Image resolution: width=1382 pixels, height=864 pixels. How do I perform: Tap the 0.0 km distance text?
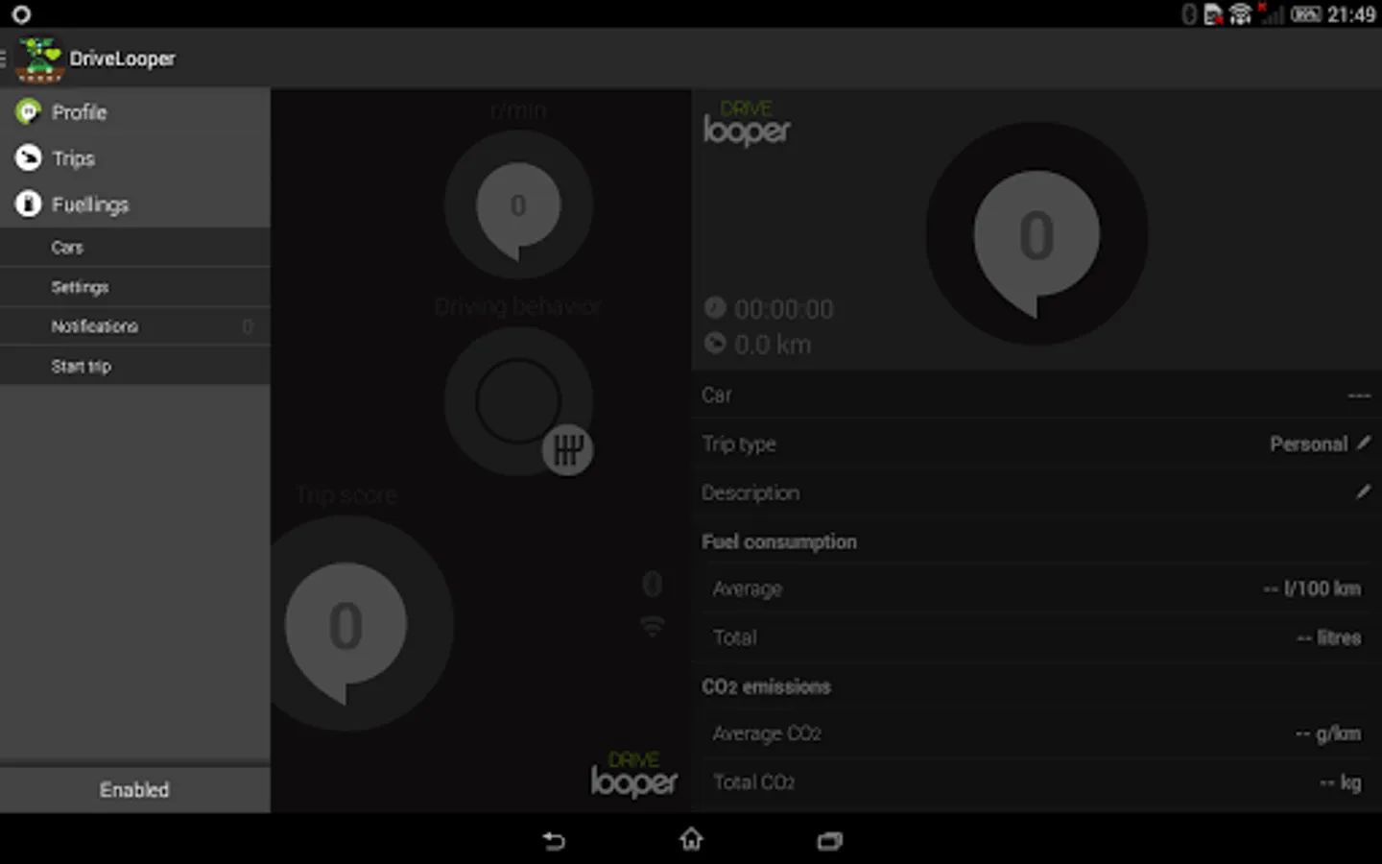(x=773, y=345)
